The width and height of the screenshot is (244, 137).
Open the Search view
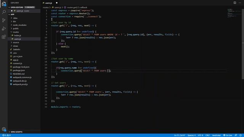click(4, 12)
